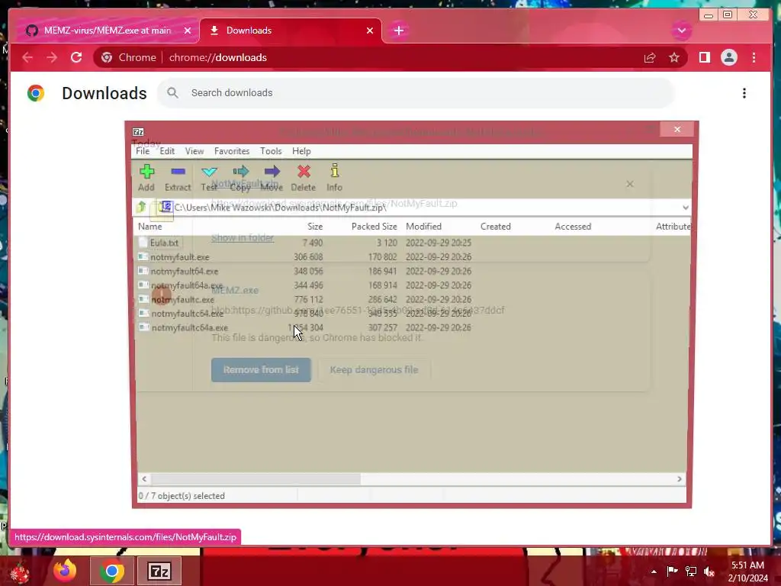Open the Edit menu in 7-Zip
Image resolution: width=781 pixels, height=586 pixels.
point(167,151)
